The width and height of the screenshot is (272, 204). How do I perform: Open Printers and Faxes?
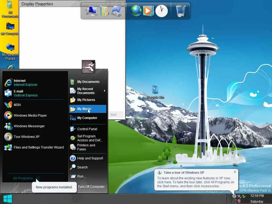88,147
